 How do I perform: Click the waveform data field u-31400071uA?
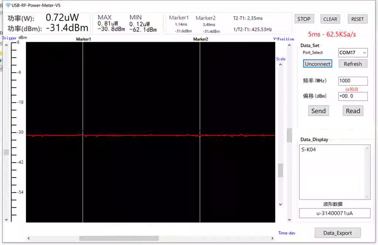coord(334,213)
